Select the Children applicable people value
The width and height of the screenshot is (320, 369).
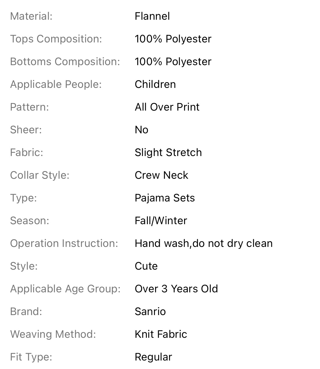(x=155, y=84)
